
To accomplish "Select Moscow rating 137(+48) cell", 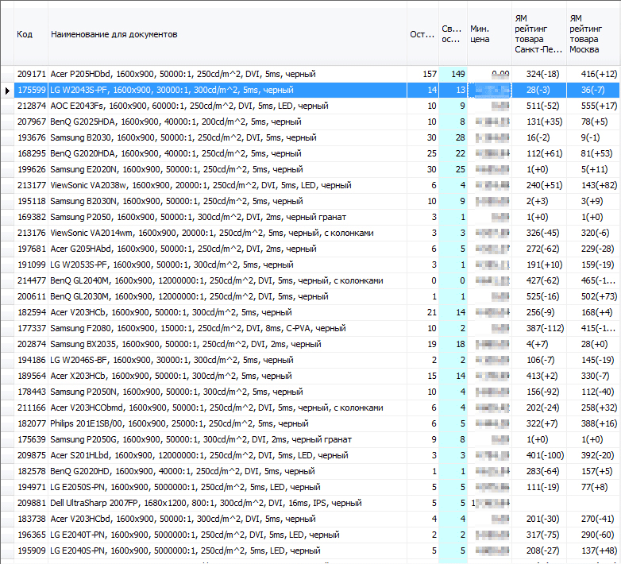I will (x=593, y=550).
